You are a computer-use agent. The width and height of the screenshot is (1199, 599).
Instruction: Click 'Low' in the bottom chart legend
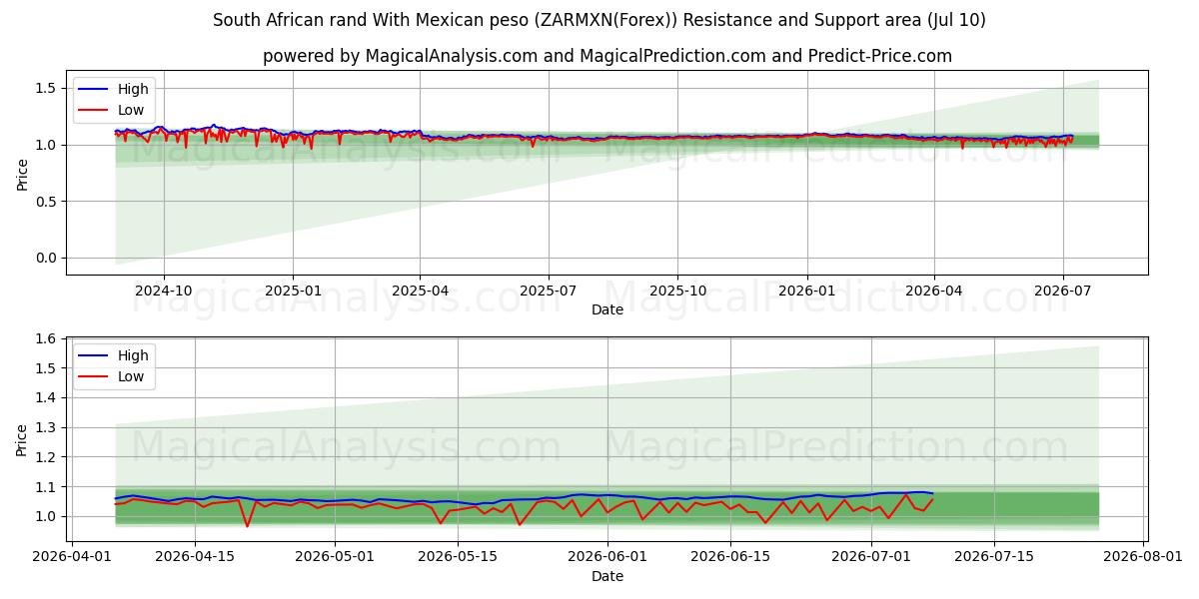point(131,376)
